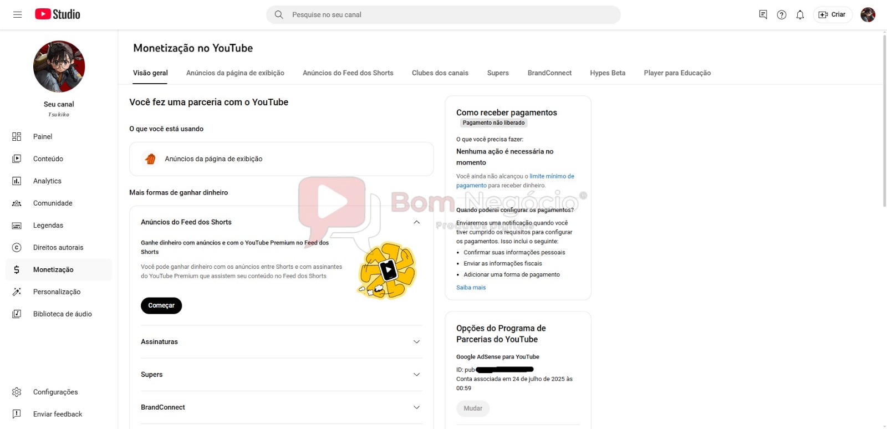The width and height of the screenshot is (887, 429).
Task: Open the Analytics sidebar icon
Action: point(17,181)
